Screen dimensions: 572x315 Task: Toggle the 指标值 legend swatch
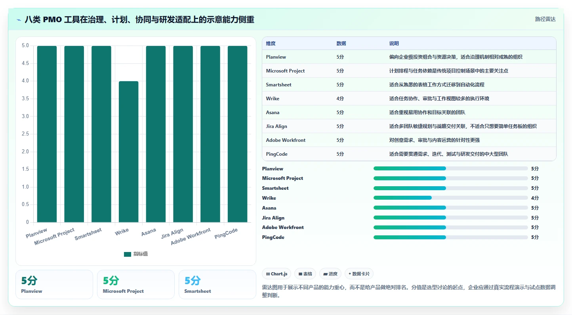[127, 254]
